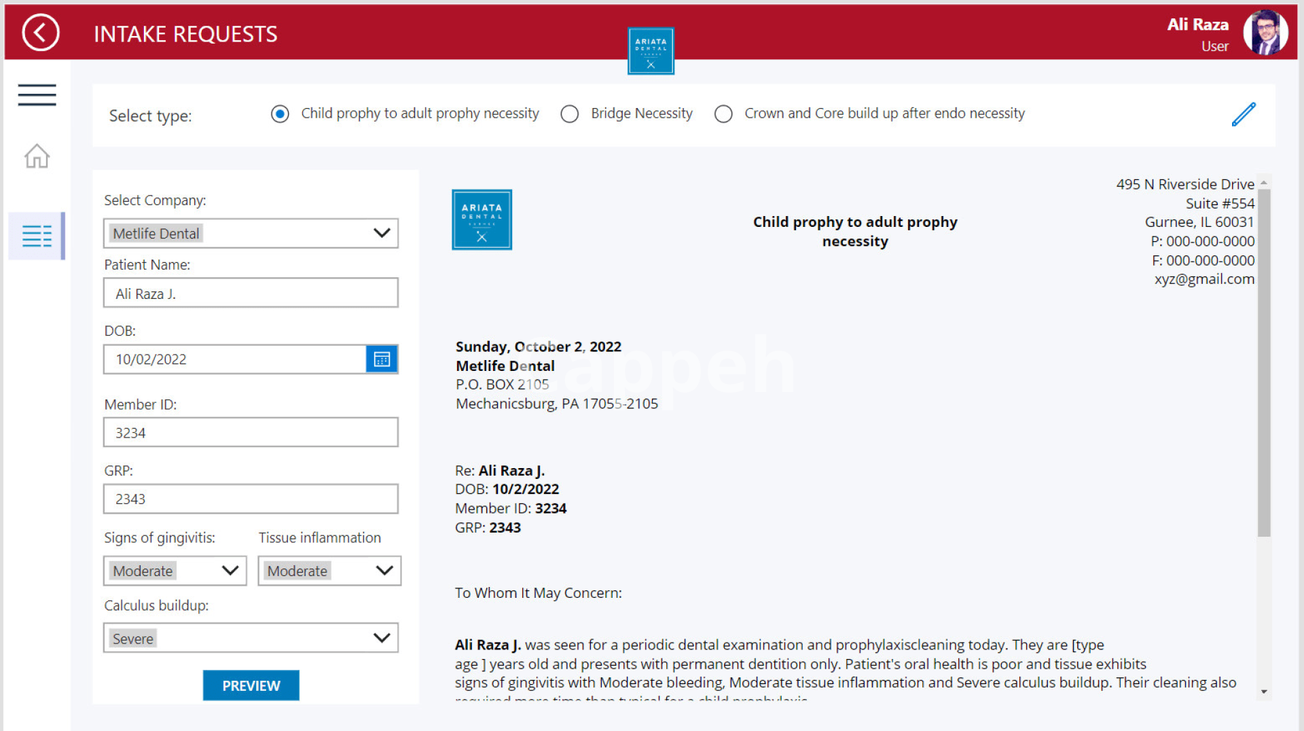Open the intake list icon in sidebar

click(37, 236)
